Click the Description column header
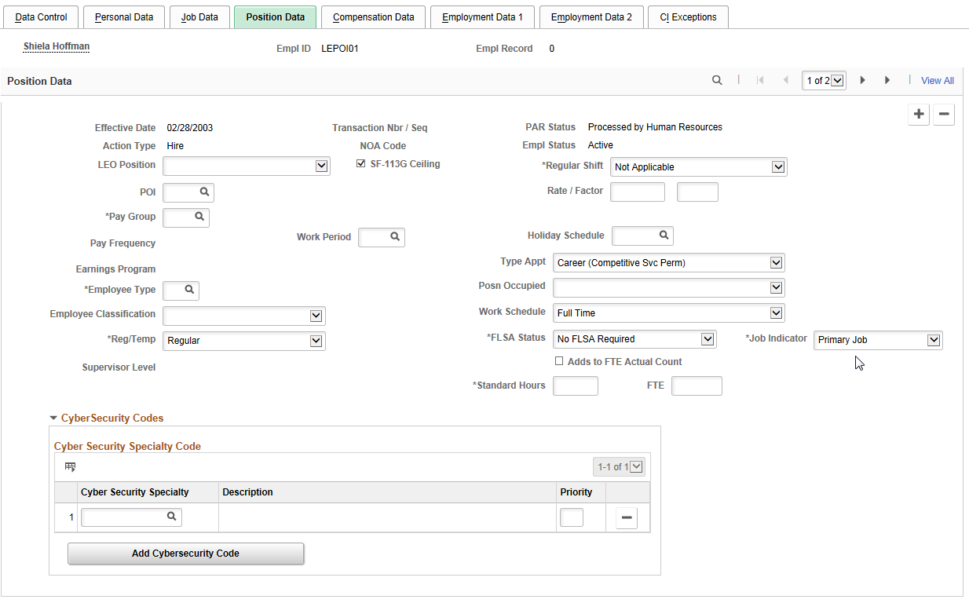 (x=248, y=492)
